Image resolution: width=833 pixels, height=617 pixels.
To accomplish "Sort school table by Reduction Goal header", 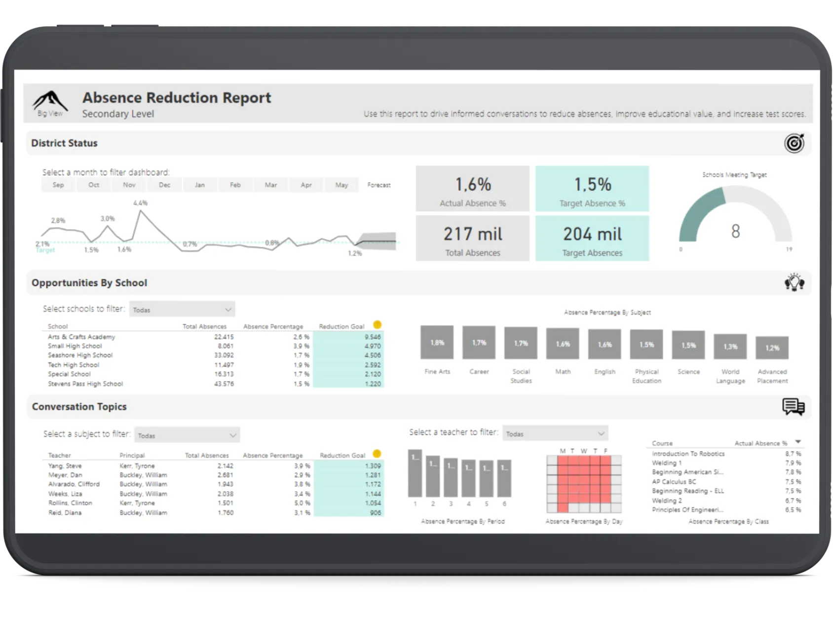I will coord(341,326).
